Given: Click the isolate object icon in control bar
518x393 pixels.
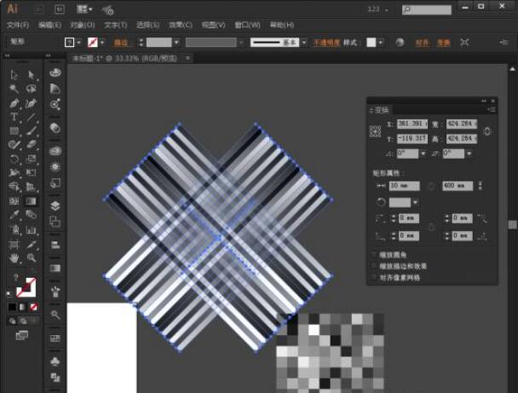Looking at the screenshot, I should (x=464, y=43).
